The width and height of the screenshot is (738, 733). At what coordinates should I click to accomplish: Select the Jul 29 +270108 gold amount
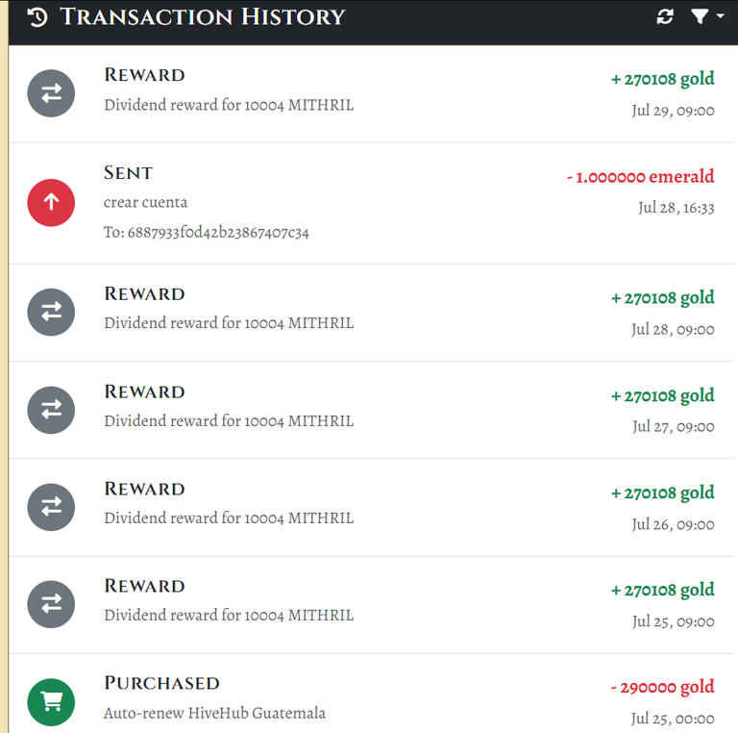click(x=662, y=79)
